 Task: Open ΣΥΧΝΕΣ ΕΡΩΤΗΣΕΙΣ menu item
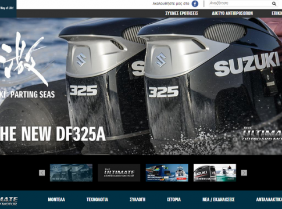[182, 13]
